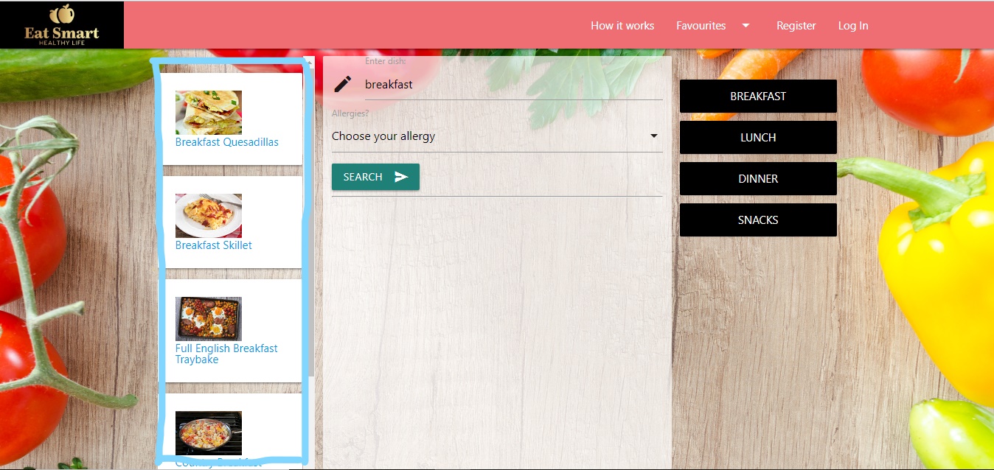994x470 pixels.
Task: Open the Favourites dropdown arrow
Action: [x=745, y=26]
